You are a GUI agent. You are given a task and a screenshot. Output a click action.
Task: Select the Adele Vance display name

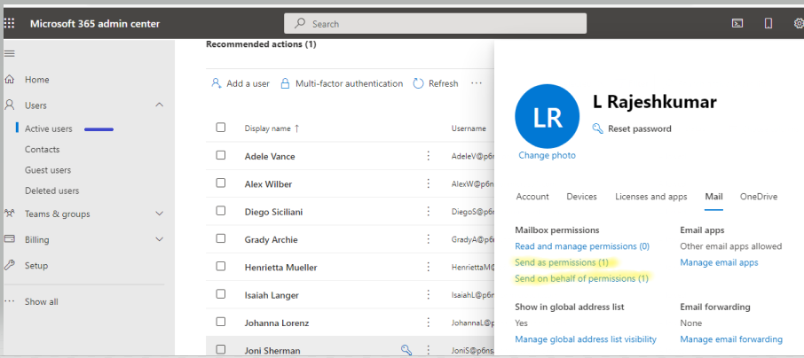pyautogui.click(x=270, y=156)
